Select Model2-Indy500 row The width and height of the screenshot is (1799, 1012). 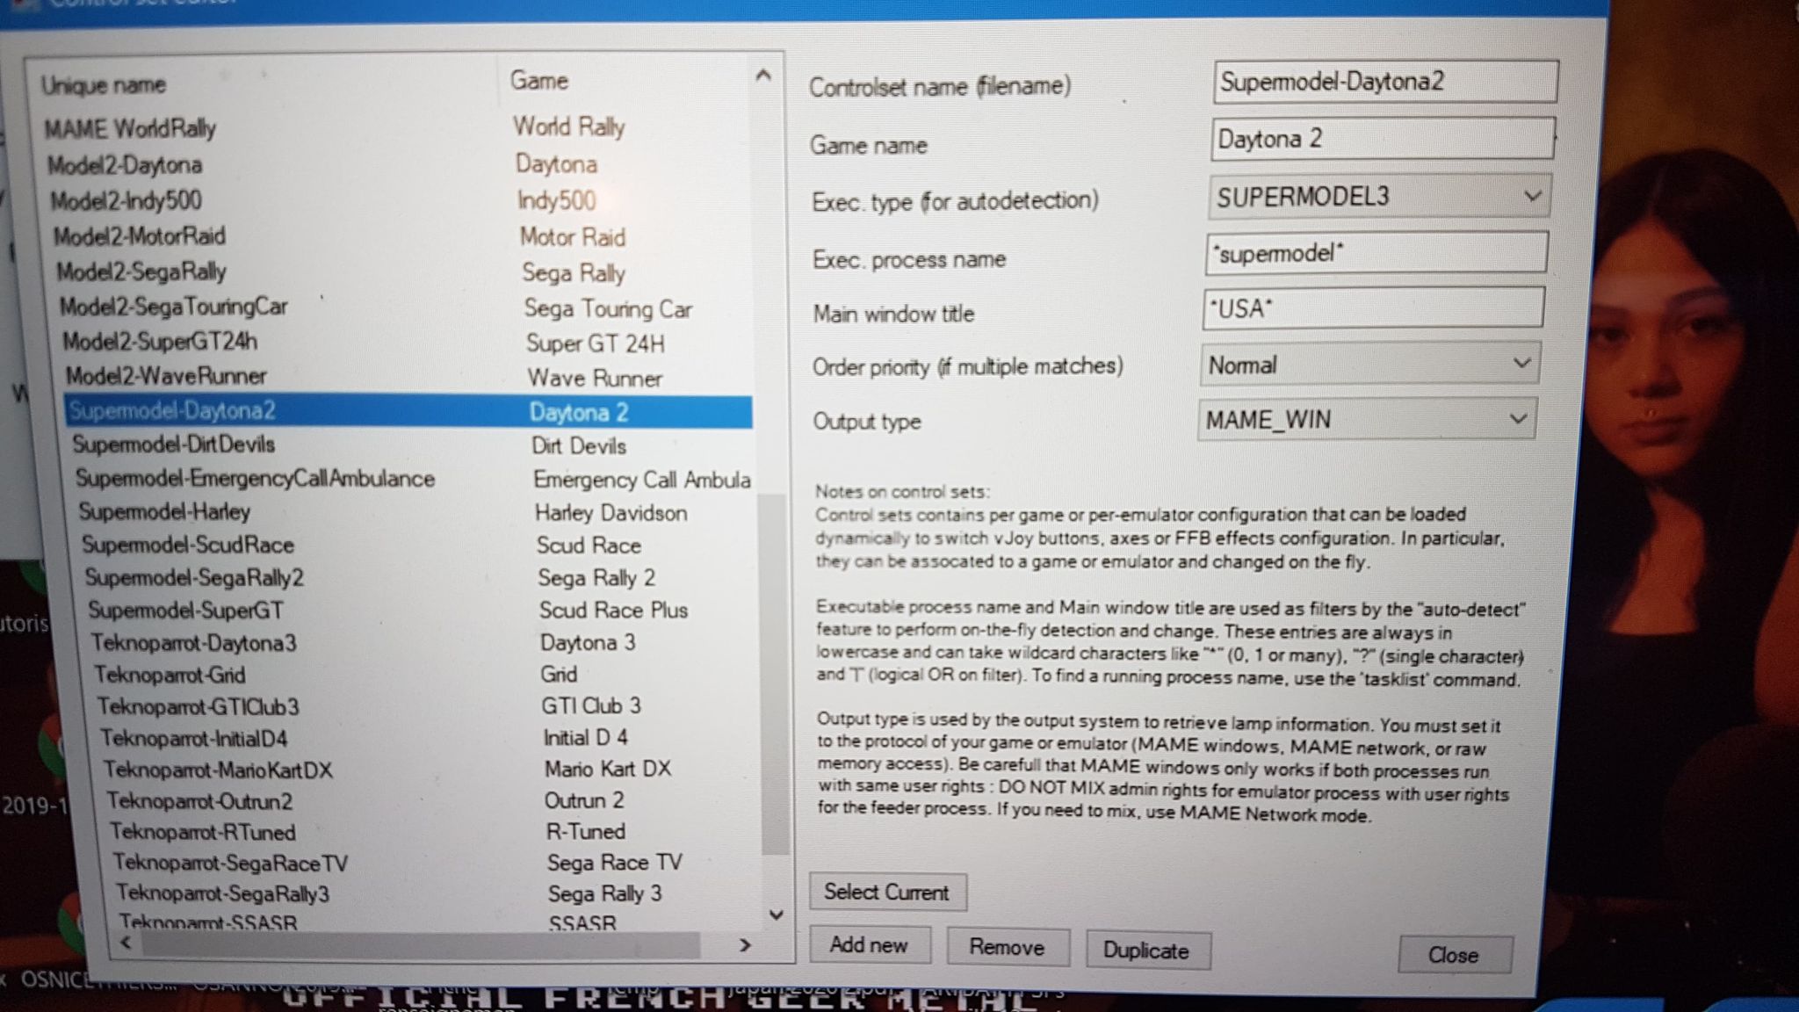[400, 201]
